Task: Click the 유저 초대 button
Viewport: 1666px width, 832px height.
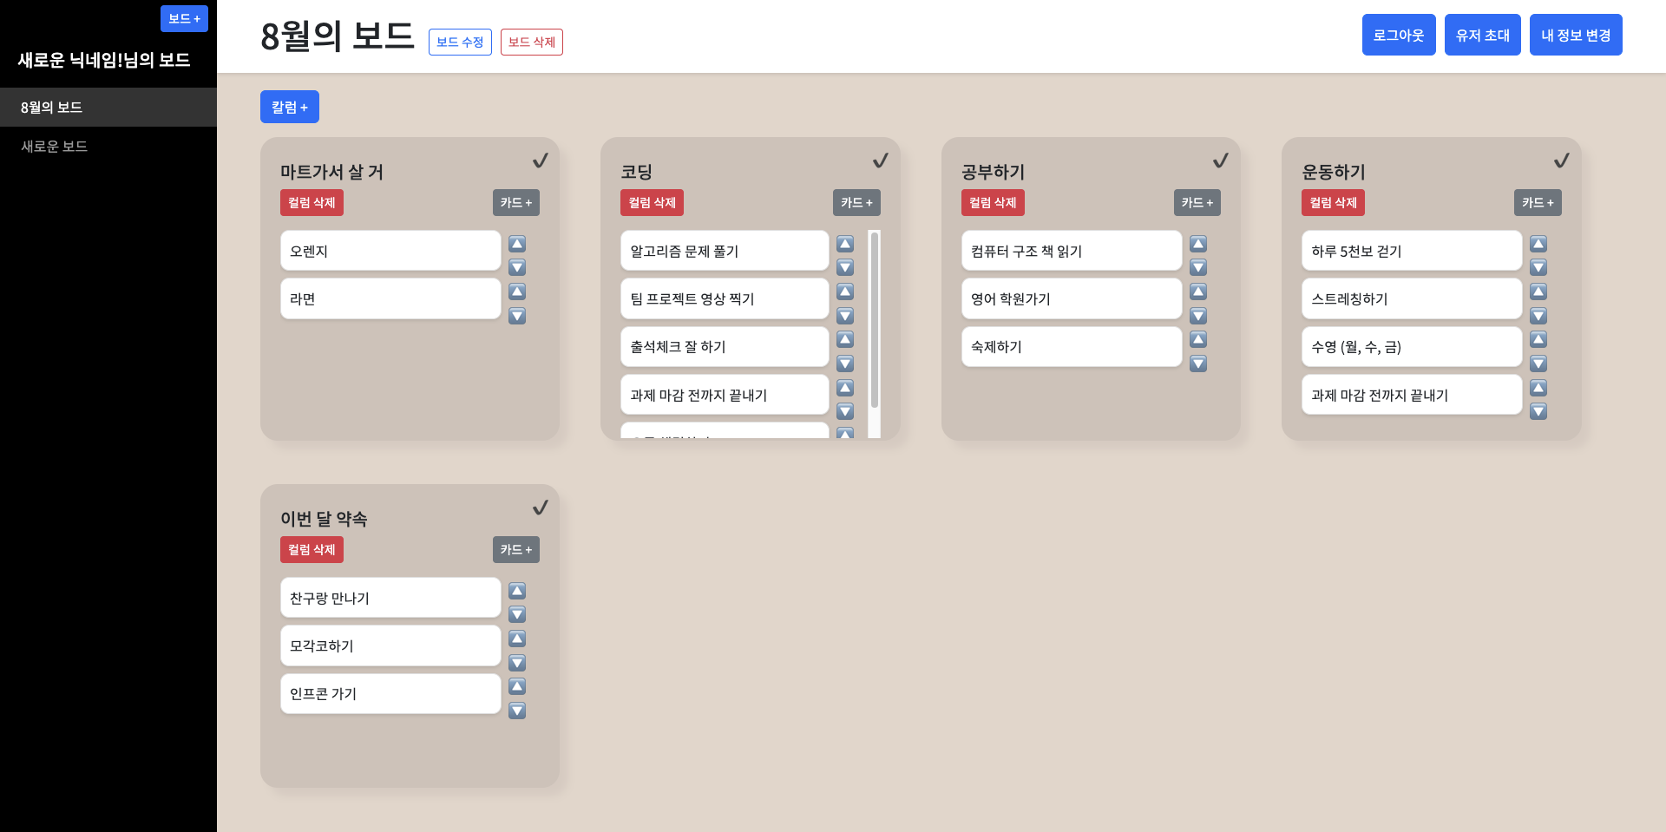Action: (1483, 35)
